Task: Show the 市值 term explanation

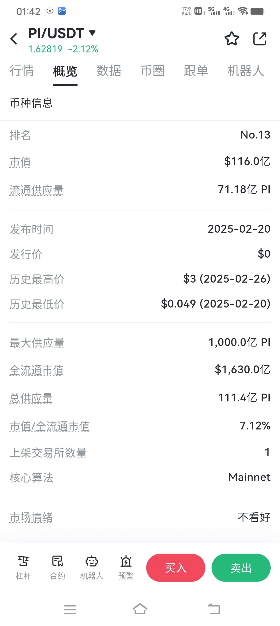Action: tap(20, 162)
